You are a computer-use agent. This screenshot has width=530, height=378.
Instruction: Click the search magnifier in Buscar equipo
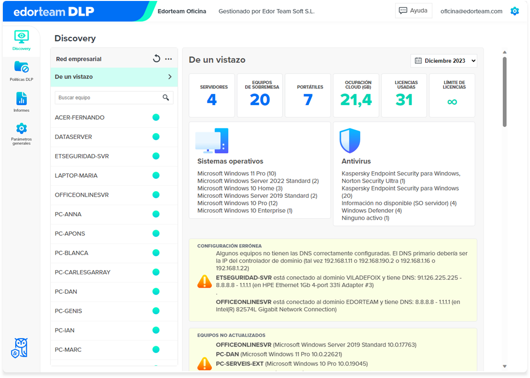coord(166,97)
